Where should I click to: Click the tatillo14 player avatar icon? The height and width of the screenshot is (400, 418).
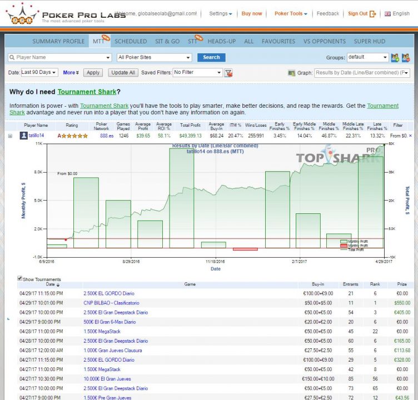pyautogui.click(x=24, y=136)
